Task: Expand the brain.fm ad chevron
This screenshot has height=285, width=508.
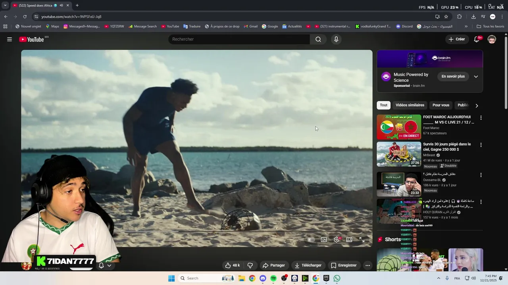Action: [x=476, y=76]
